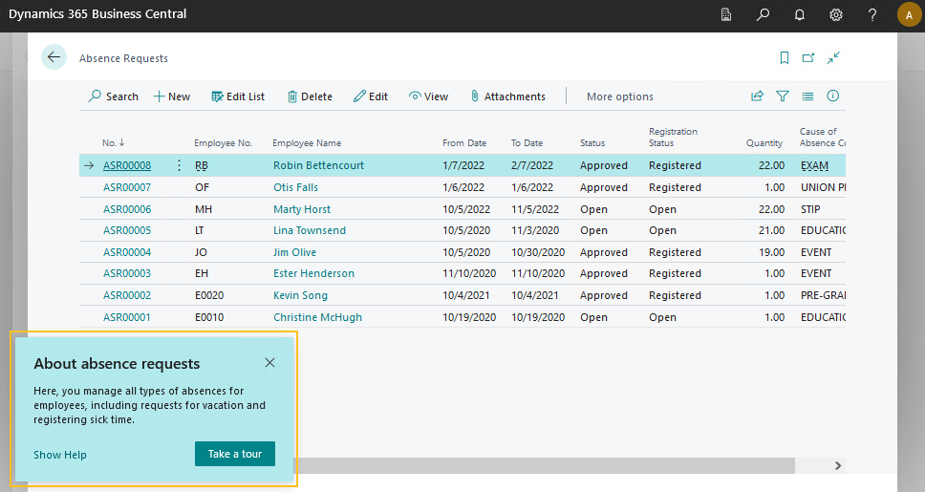Open the global search magnifier icon
This screenshot has height=492, width=925.
pos(763,15)
